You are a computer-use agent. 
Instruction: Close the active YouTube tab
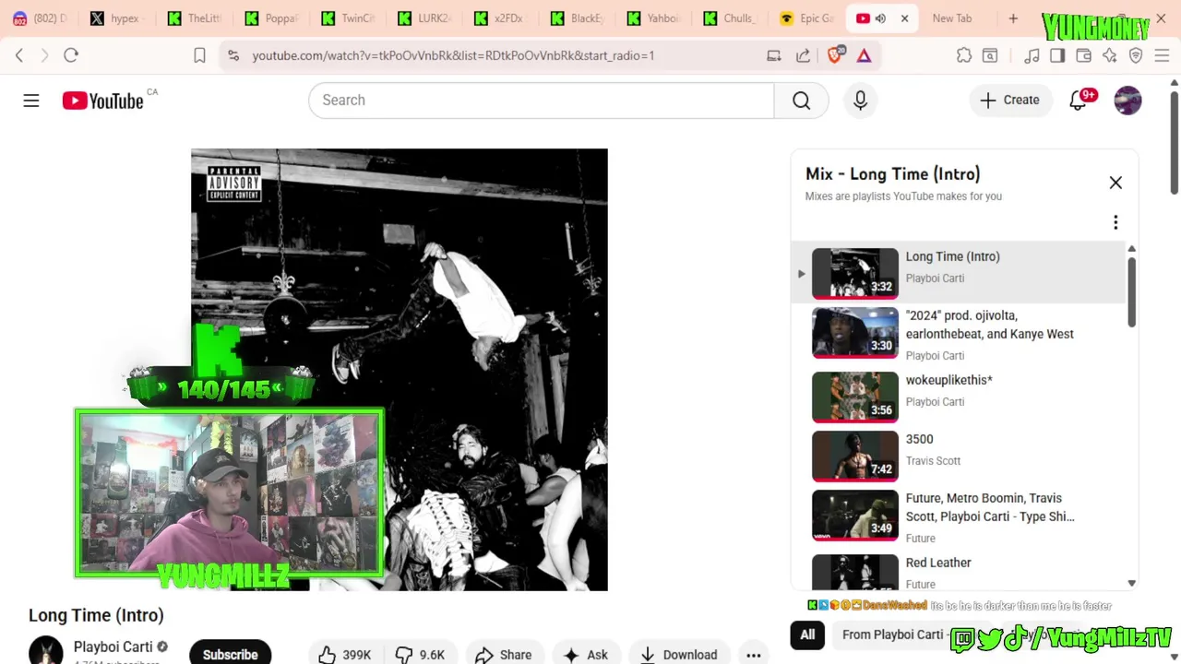point(905,18)
